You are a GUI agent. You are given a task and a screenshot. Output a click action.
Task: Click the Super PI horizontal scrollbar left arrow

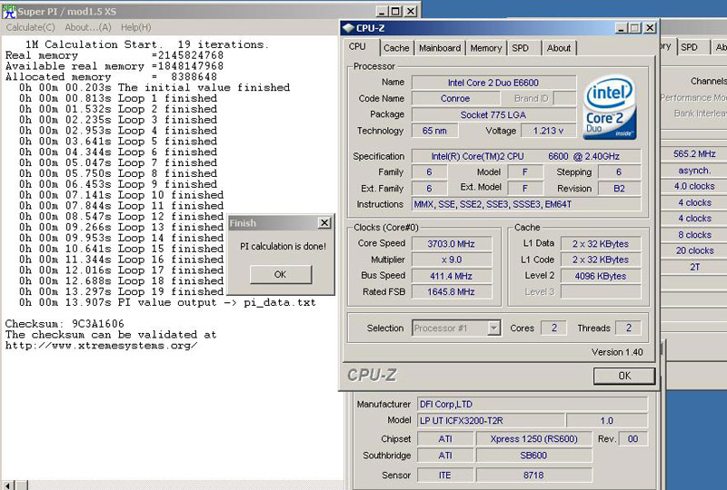9,485
